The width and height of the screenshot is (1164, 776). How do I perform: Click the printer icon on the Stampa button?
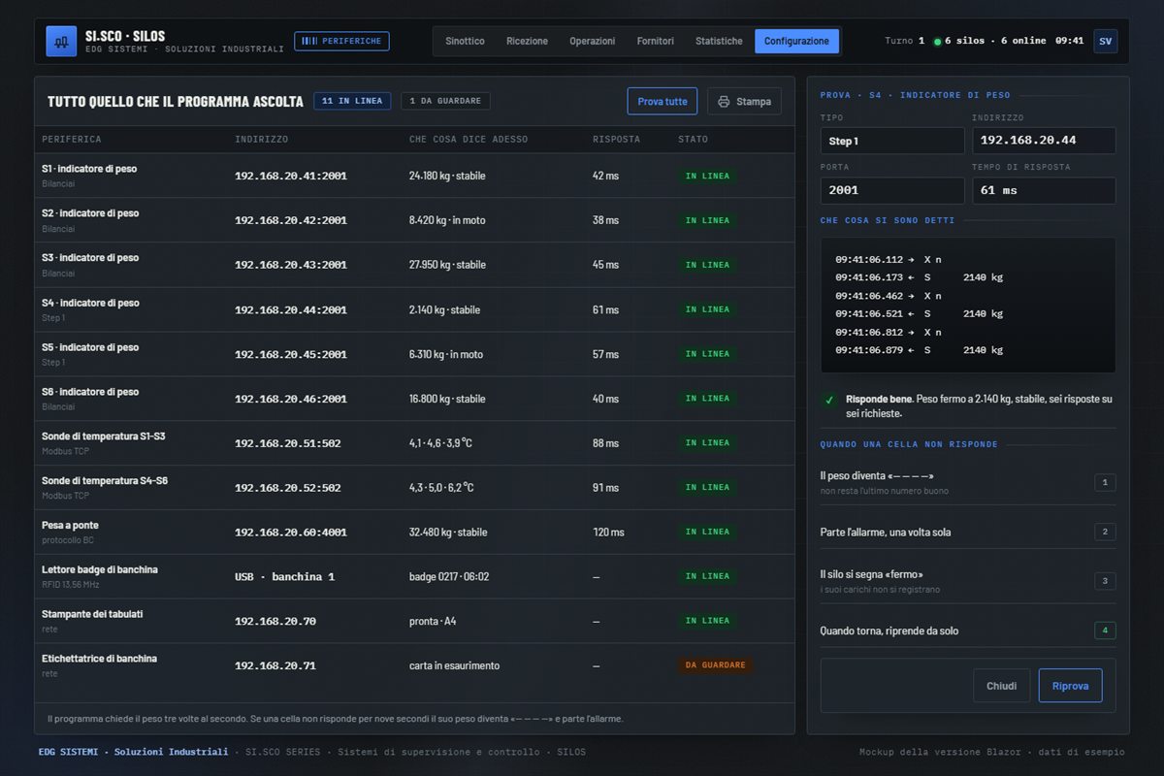(x=724, y=101)
